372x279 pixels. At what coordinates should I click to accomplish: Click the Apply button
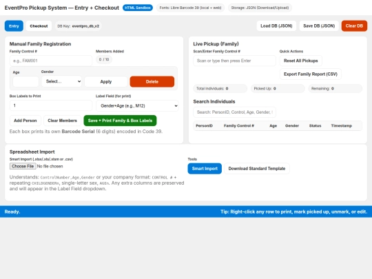tap(106, 81)
